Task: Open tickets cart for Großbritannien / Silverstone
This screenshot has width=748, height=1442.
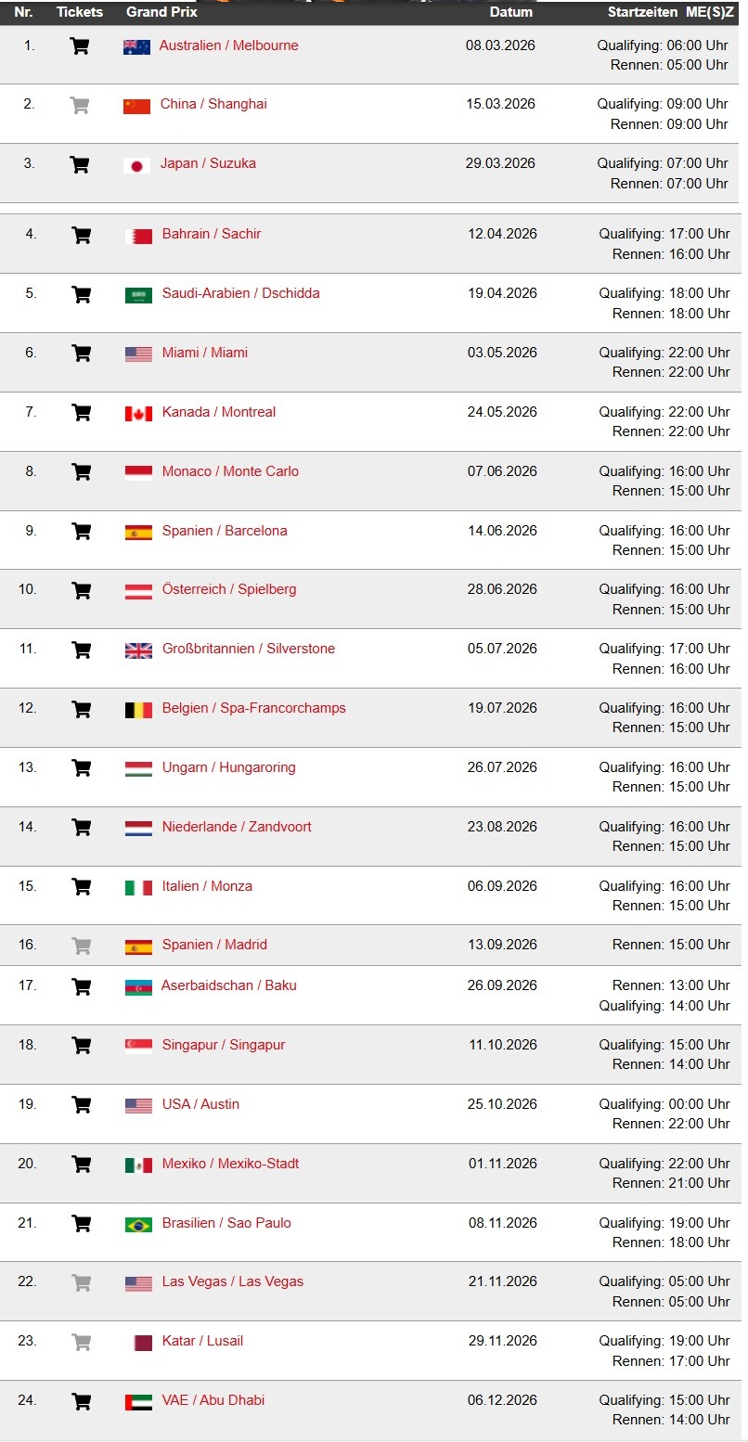Action: (82, 650)
